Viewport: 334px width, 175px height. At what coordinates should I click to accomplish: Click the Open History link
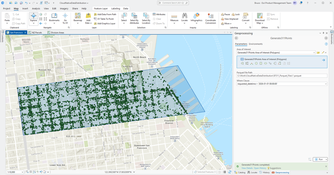click(x=260, y=168)
